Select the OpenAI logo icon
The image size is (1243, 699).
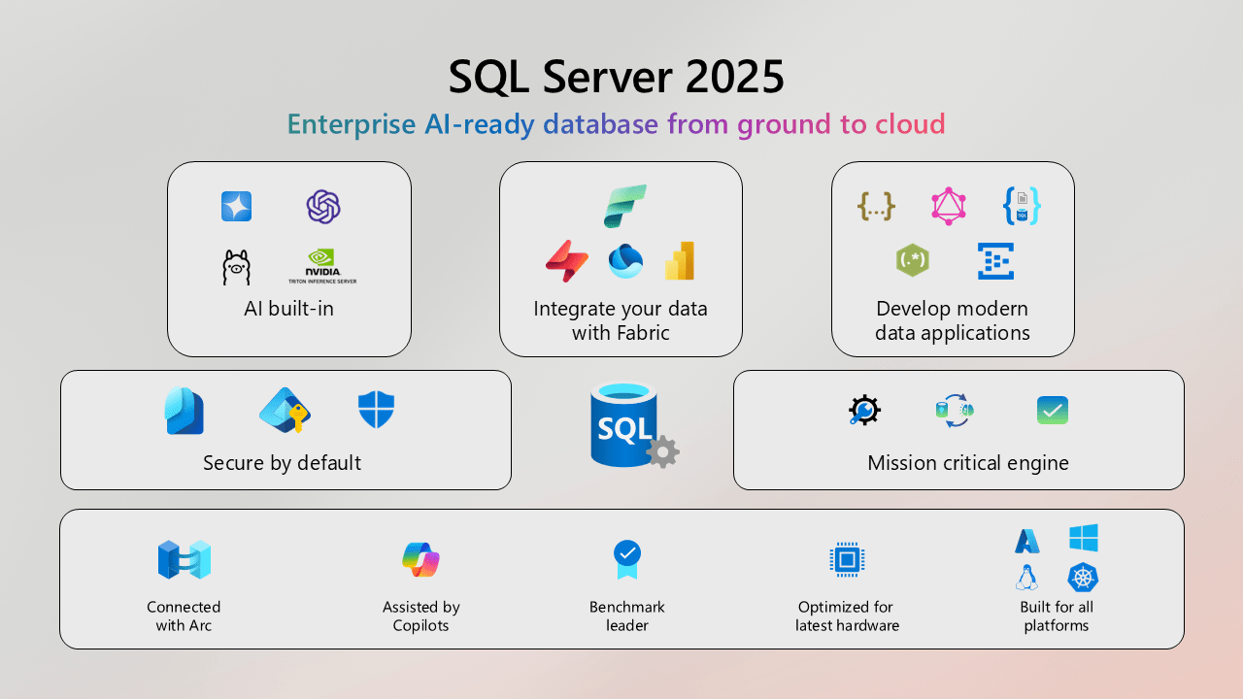[x=323, y=206]
